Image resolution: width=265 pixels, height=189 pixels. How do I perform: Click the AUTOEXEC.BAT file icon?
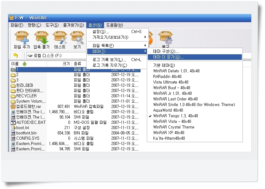(x=13, y=122)
